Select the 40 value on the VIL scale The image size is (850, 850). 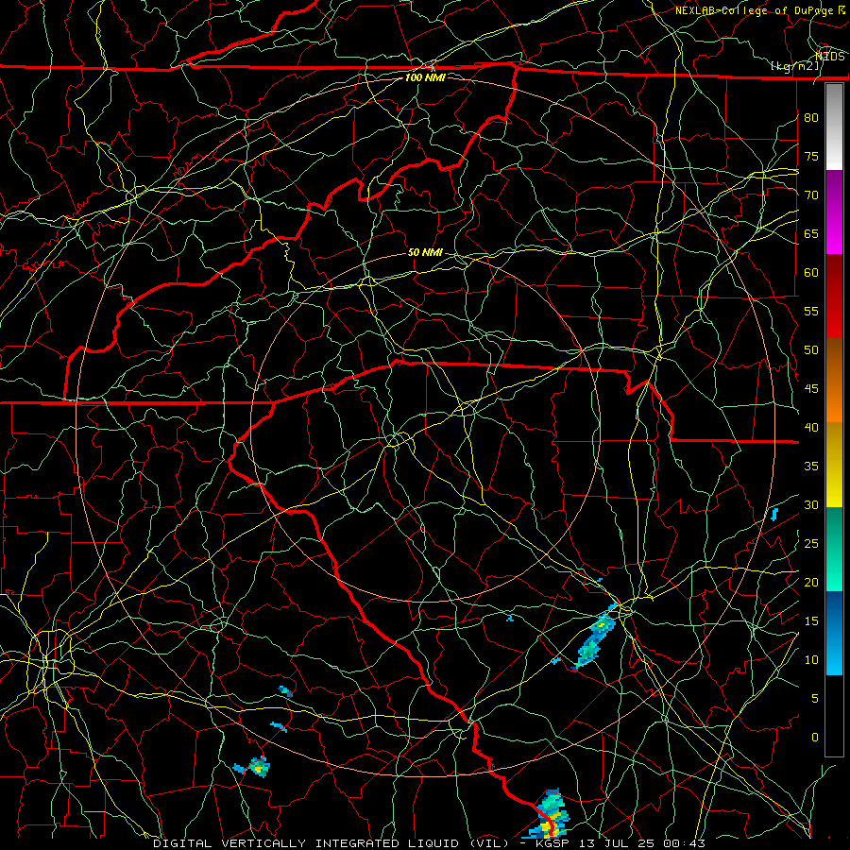tap(811, 427)
